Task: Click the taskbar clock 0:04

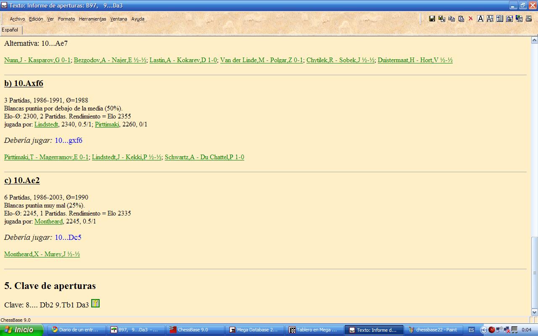Action: 526,330
